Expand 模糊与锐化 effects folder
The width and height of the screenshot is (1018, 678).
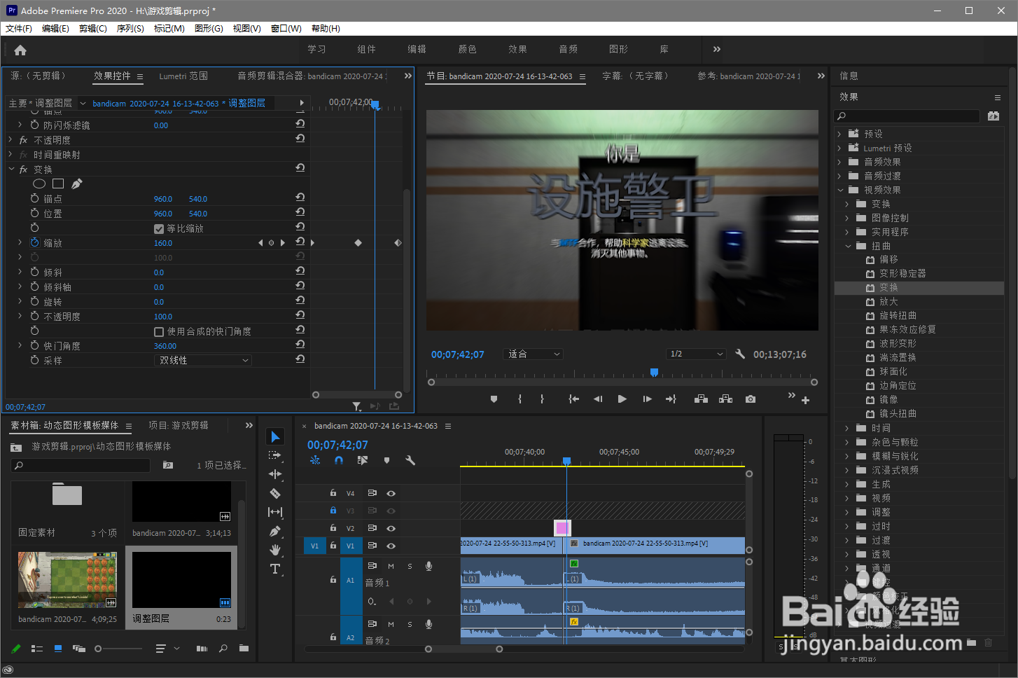847,456
